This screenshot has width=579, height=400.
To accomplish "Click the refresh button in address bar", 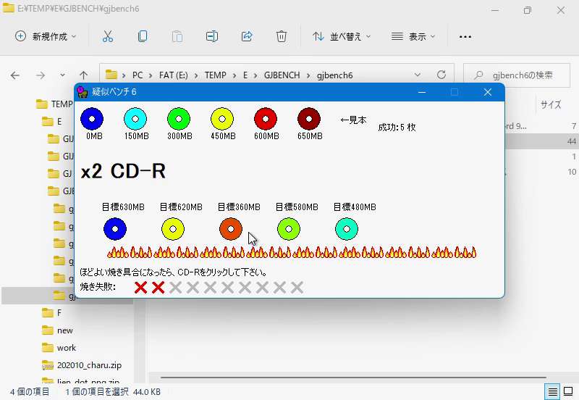I will 441,75.
